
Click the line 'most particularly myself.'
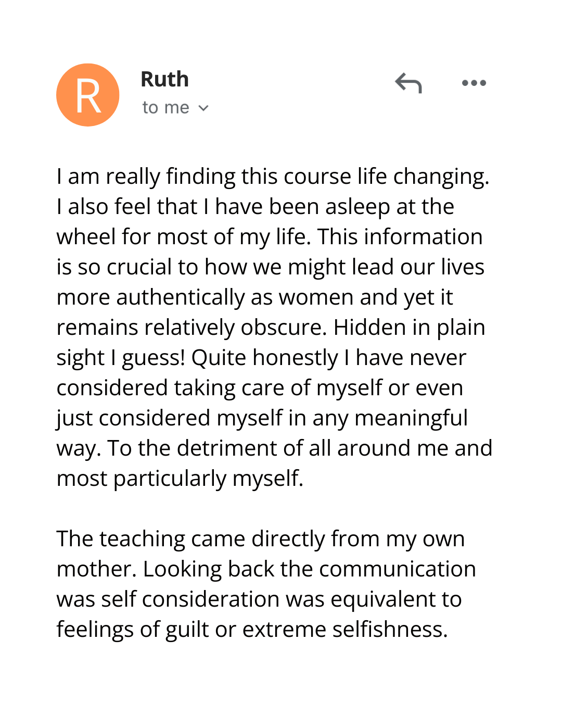point(180,479)
